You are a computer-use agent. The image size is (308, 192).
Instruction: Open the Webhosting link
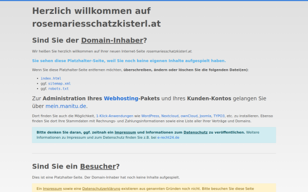121,98
